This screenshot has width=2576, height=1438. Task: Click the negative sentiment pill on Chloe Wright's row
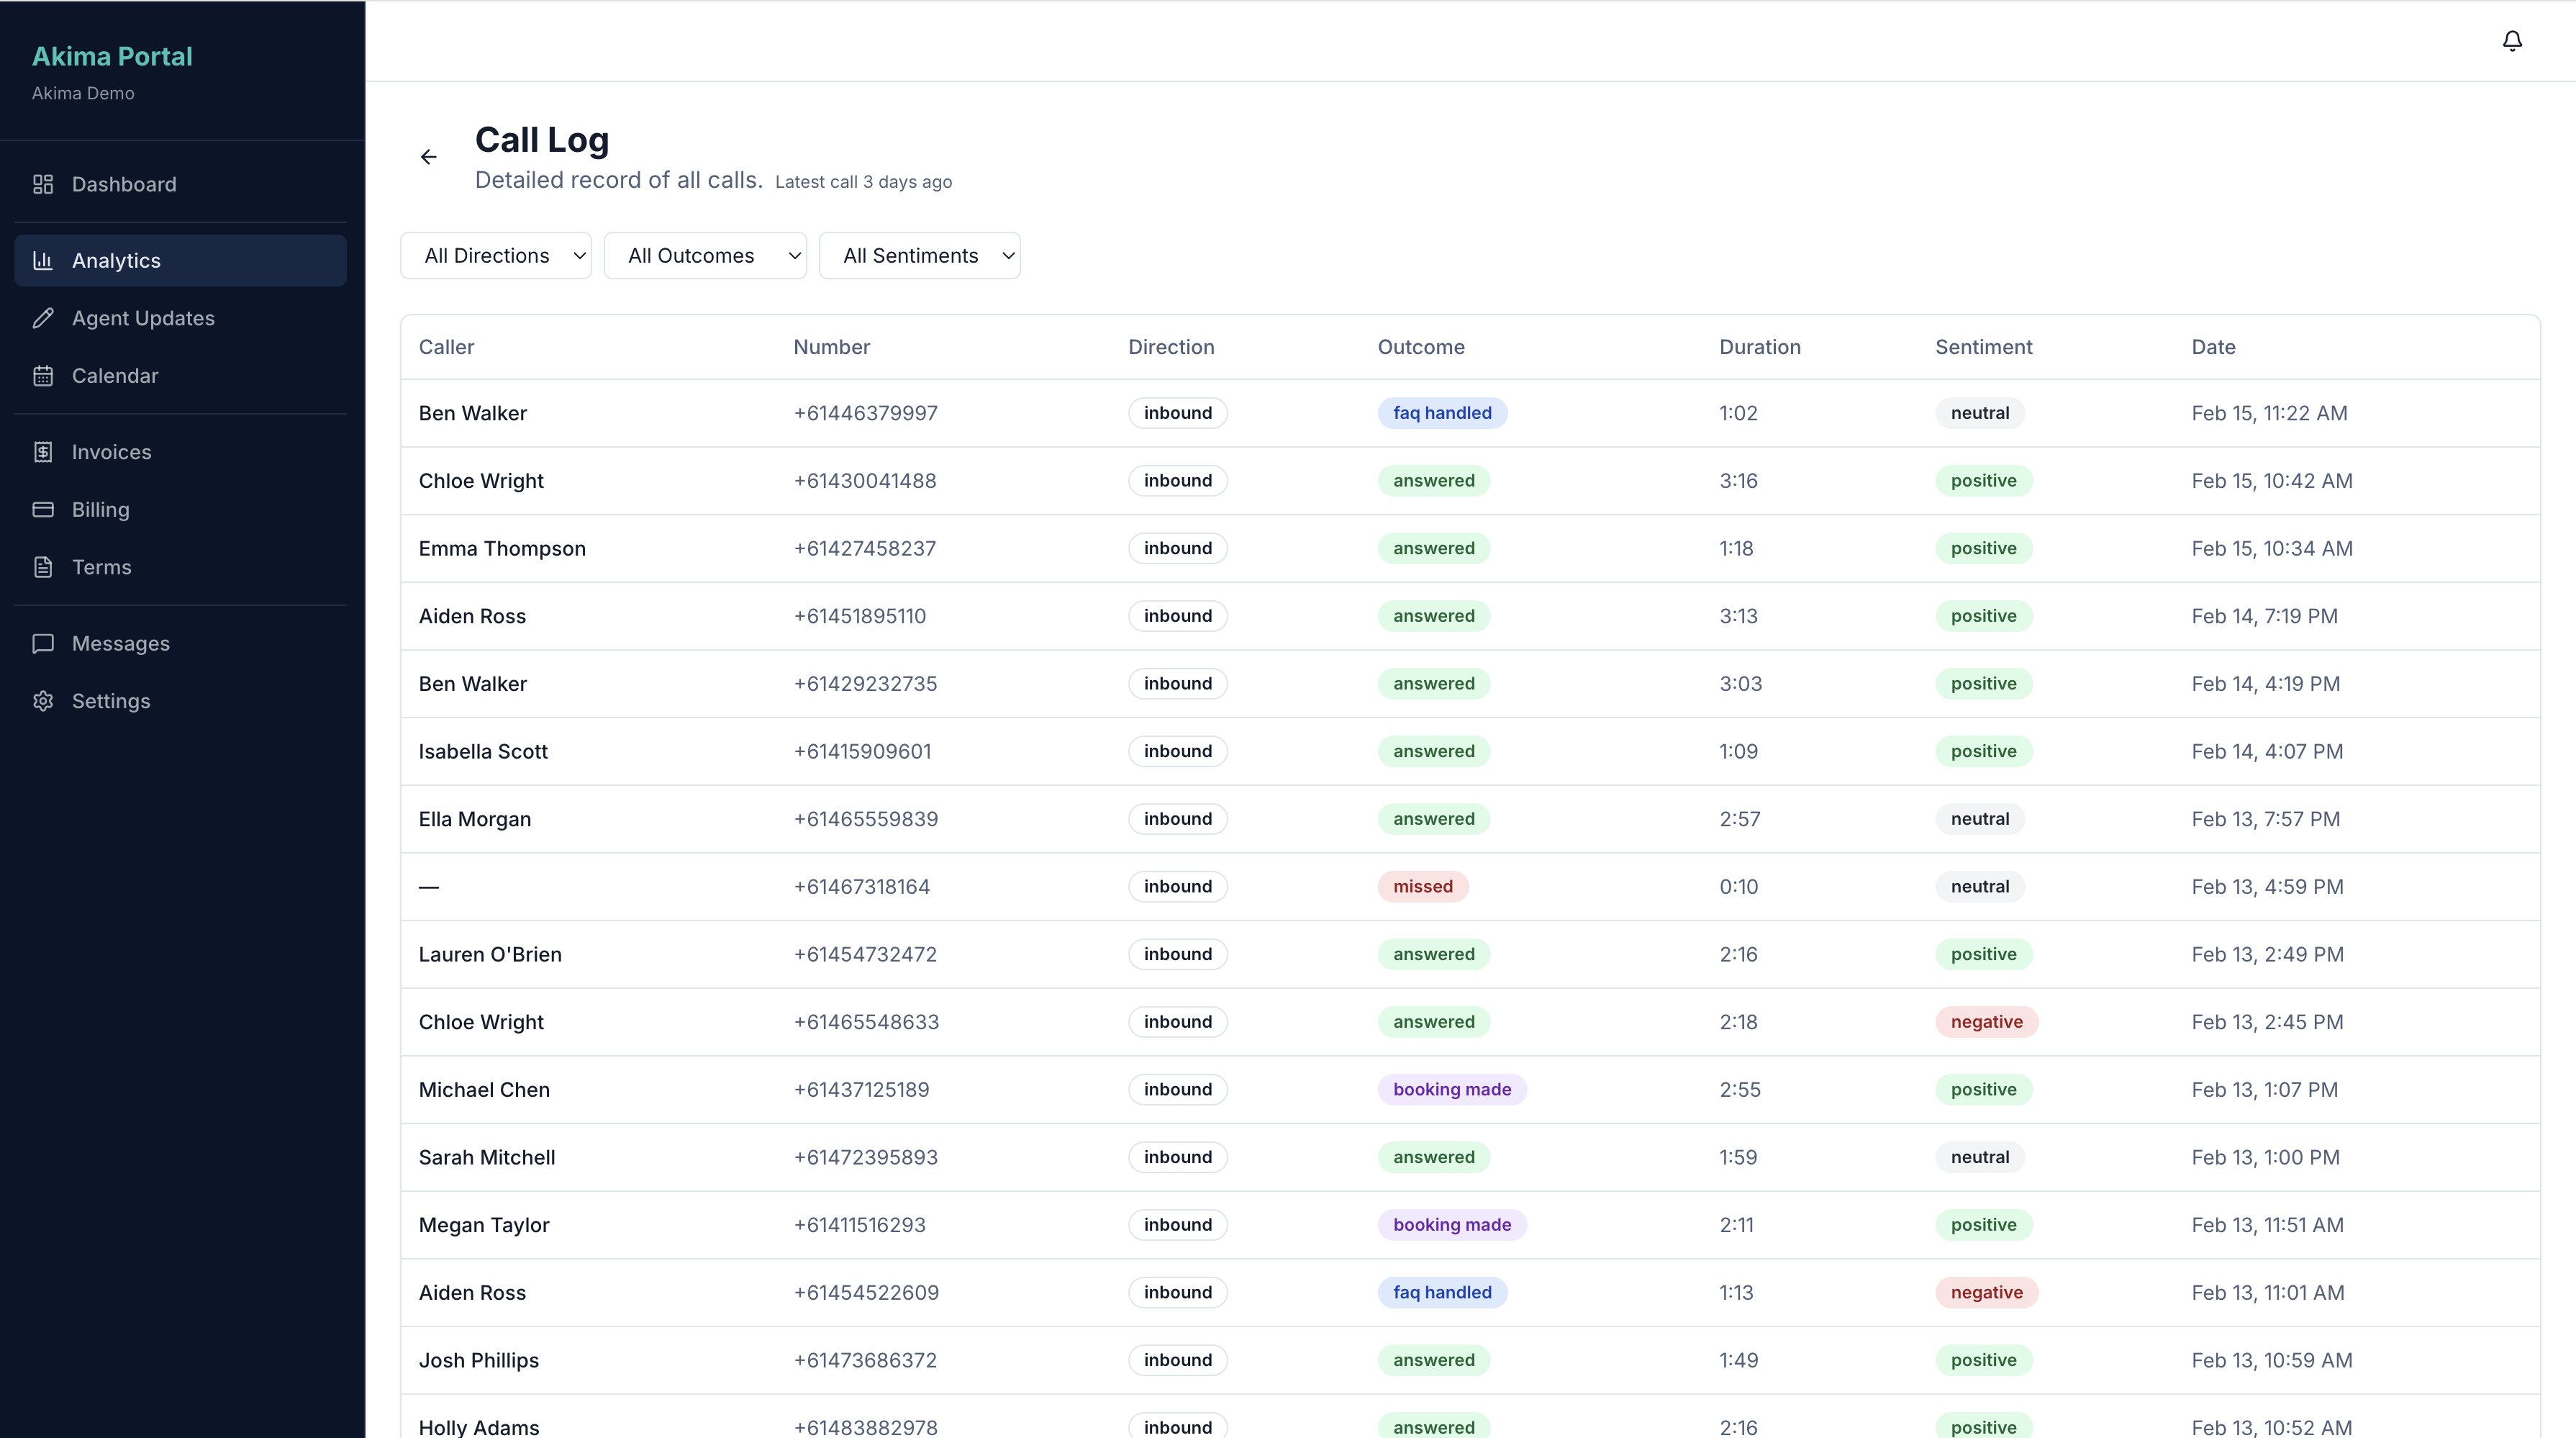coord(1986,1021)
